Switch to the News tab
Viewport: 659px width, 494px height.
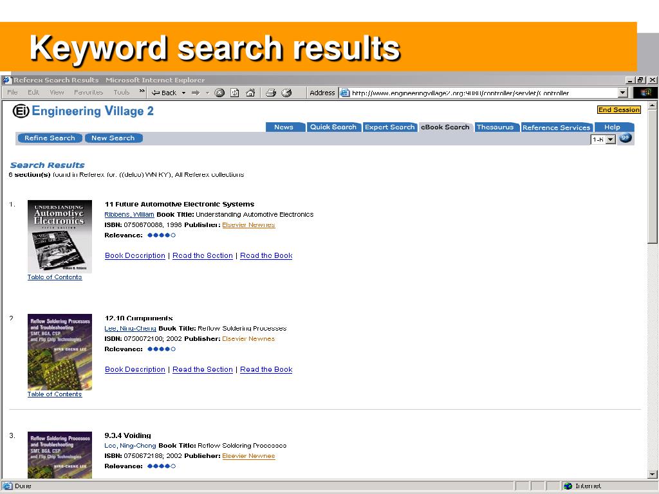[x=285, y=127]
